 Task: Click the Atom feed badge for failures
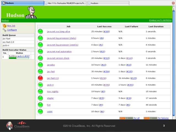pos(150,118)
